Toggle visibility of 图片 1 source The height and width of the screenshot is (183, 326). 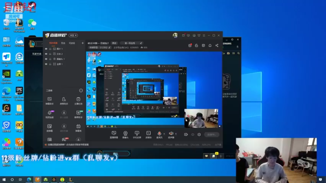click(x=46, y=49)
